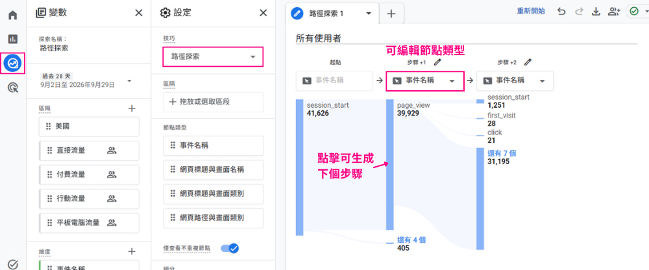Add a new exploration tab
649x270 pixels.
(x=391, y=13)
